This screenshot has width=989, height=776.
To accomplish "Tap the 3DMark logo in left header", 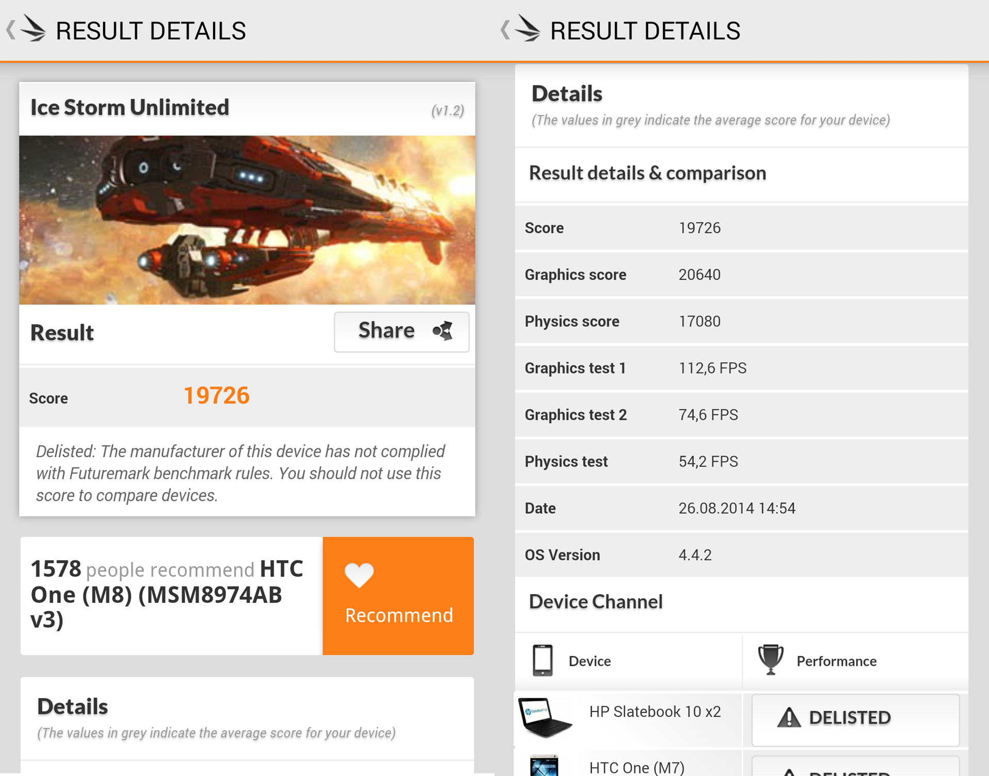I will point(33,28).
